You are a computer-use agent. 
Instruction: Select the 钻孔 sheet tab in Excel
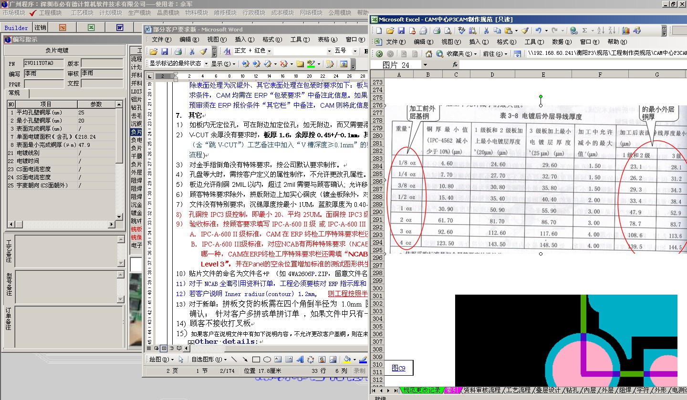pos(572,390)
